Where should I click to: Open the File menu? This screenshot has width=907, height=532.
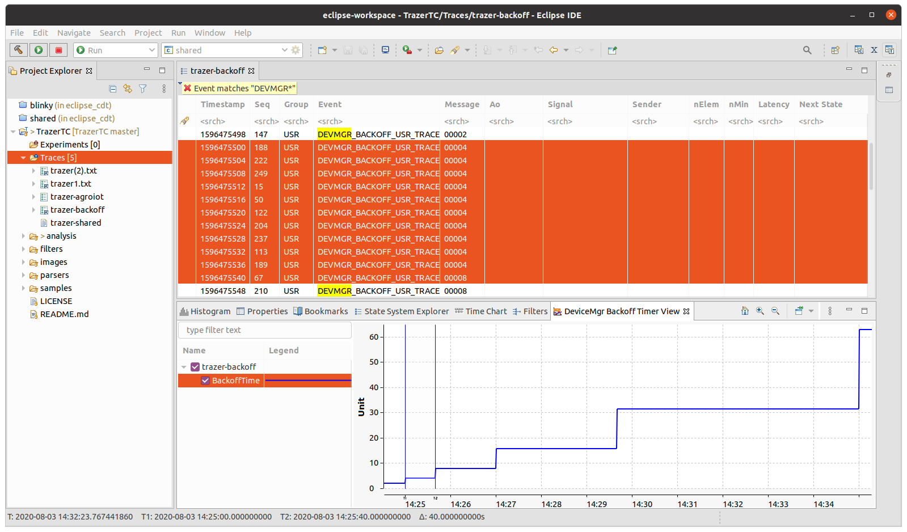click(x=17, y=33)
